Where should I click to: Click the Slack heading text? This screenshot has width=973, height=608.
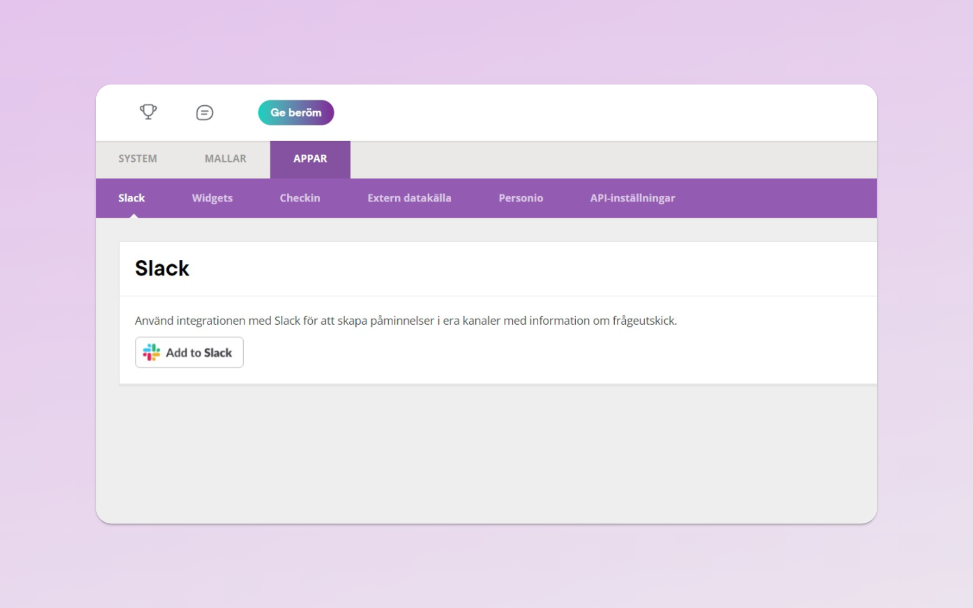(x=162, y=268)
